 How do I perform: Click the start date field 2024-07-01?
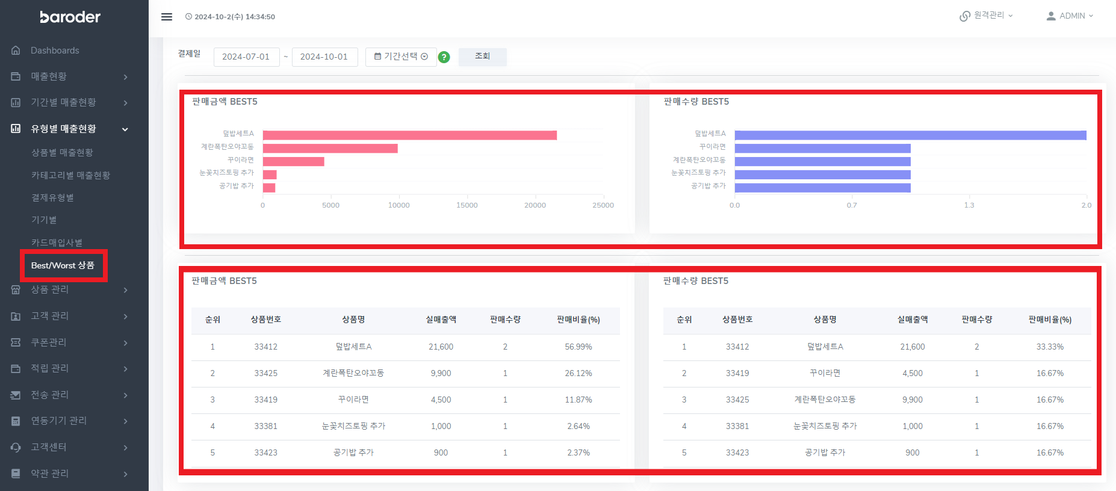tap(246, 57)
